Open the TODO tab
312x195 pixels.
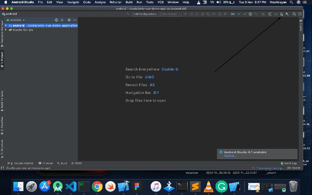pos(77,163)
